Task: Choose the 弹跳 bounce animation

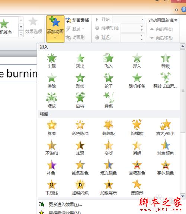Action: tap(109, 100)
